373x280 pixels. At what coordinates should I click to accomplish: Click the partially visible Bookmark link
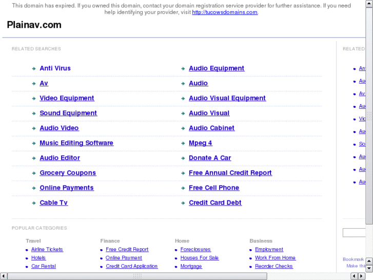click(x=354, y=259)
